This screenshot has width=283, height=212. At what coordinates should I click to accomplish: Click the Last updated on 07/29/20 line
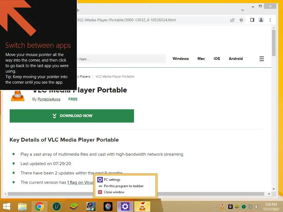[46, 163]
